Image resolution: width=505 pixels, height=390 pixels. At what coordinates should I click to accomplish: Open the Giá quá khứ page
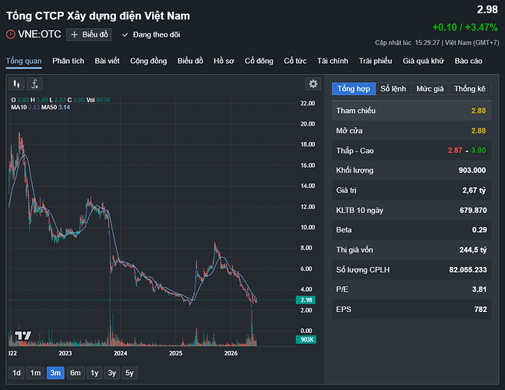423,61
